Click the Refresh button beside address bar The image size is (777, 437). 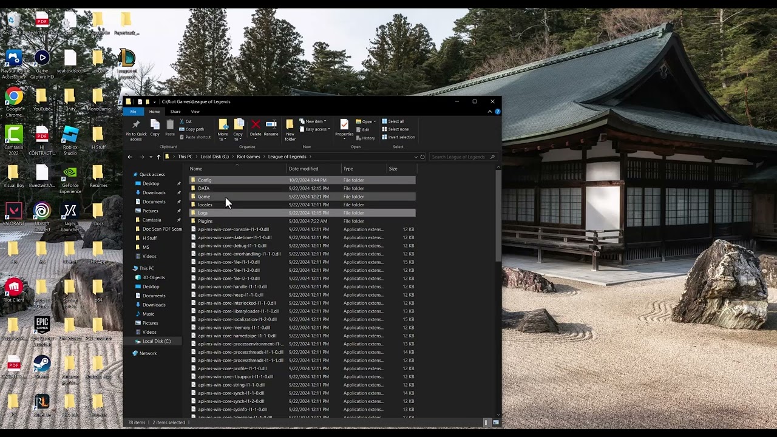click(x=422, y=157)
